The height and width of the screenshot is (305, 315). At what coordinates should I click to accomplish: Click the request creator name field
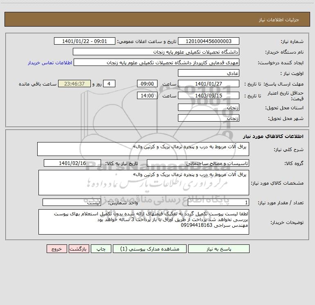tap(156, 62)
